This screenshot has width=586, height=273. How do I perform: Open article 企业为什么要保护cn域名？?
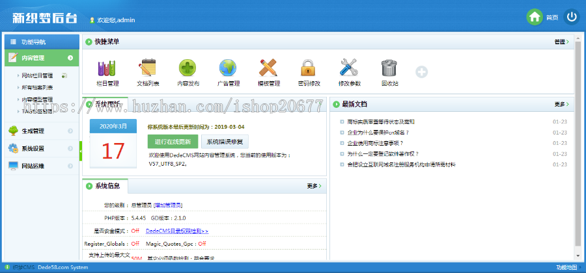pos(378,133)
